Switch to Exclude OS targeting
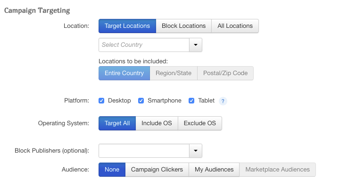This screenshot has height=189, width=348. 200,123
